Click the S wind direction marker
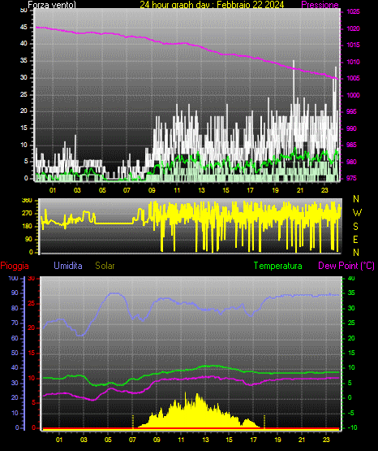Image resolution: width=378 pixels, height=451 pixels. [355, 227]
